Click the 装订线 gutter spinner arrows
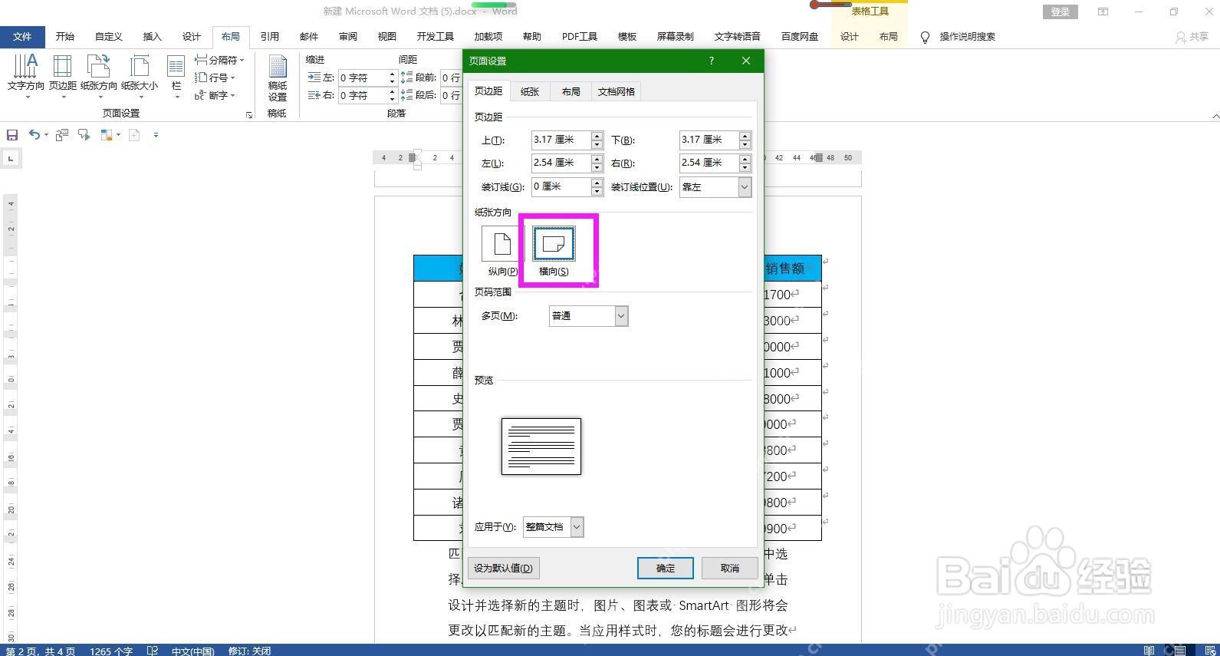Screen dimensions: 1220x656 [x=597, y=186]
